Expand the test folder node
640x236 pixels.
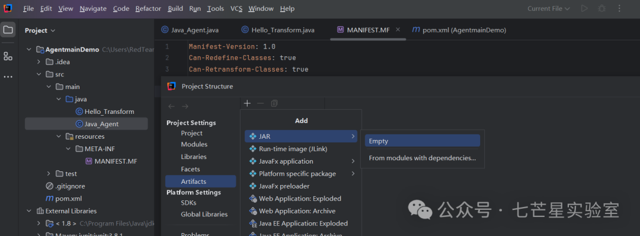coord(49,174)
